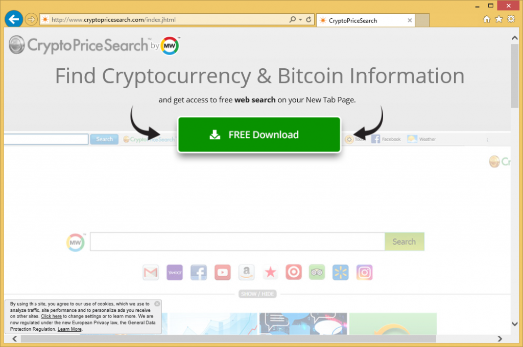Open the Amazon shortcut icon
The height and width of the screenshot is (347, 523).
(x=247, y=273)
